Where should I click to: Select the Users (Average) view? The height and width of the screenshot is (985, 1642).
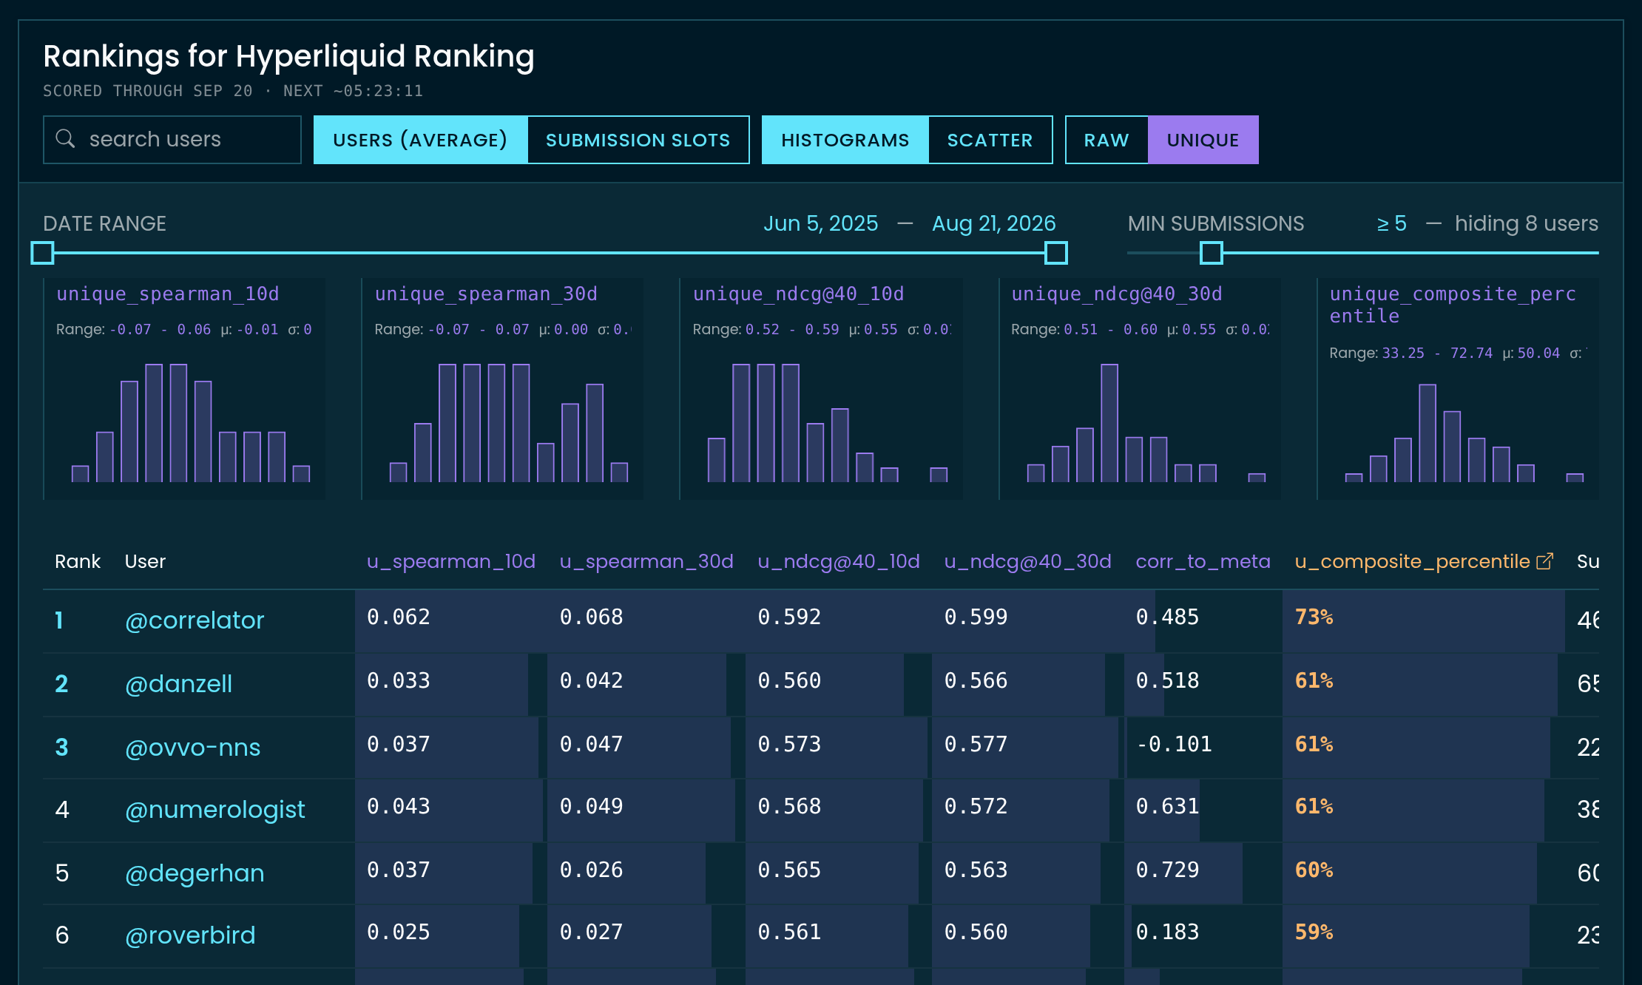pyautogui.click(x=420, y=140)
